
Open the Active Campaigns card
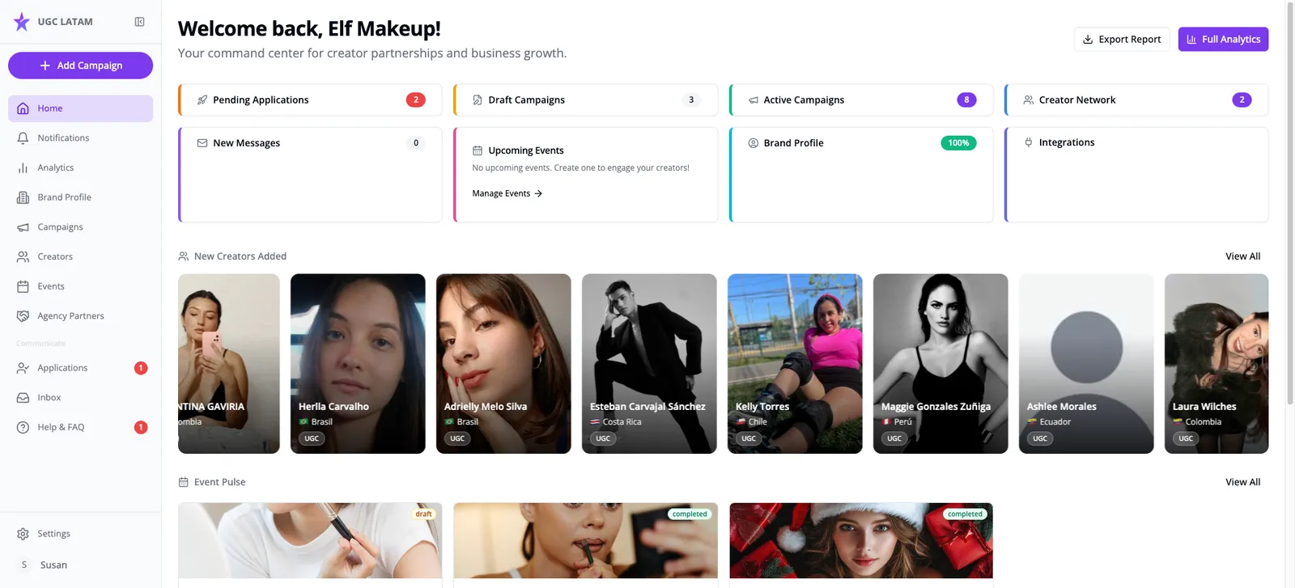click(861, 100)
